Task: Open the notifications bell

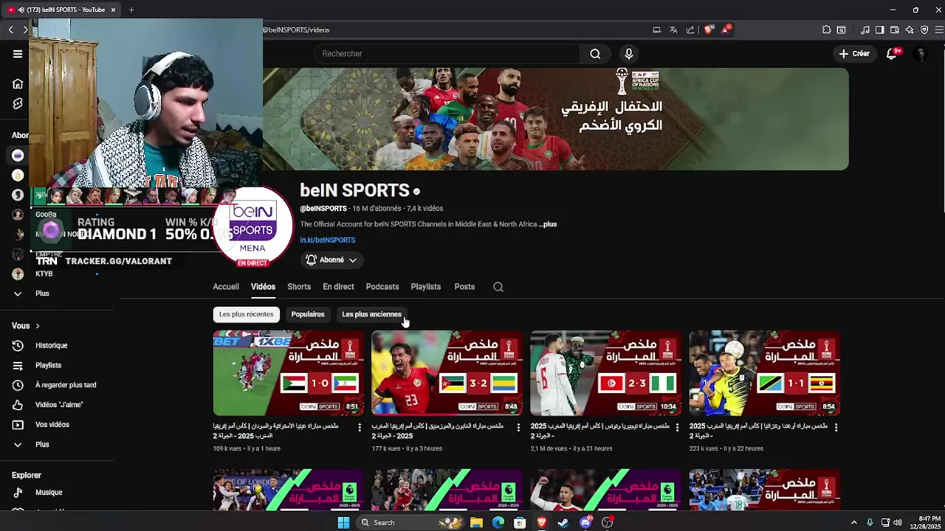Action: point(892,53)
